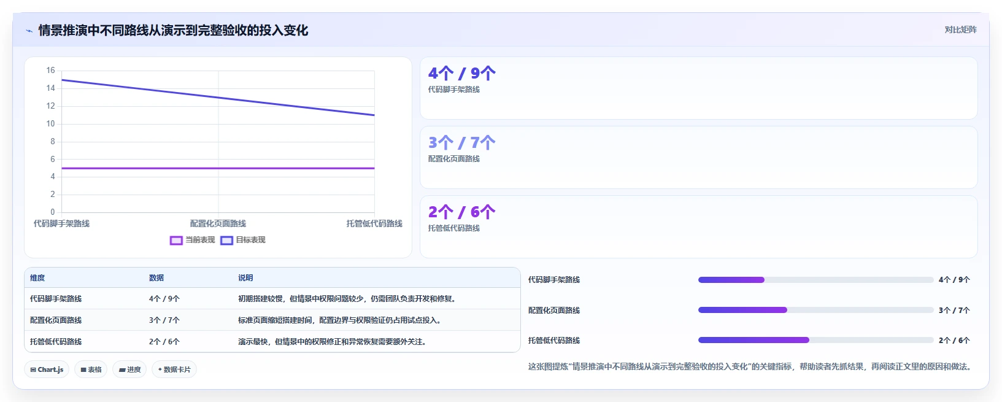Click the 表格 chip icon
Screen dimensions: 1002x402
[x=83, y=370]
